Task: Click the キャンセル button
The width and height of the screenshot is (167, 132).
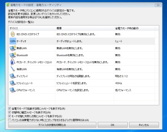Action: click(144, 125)
